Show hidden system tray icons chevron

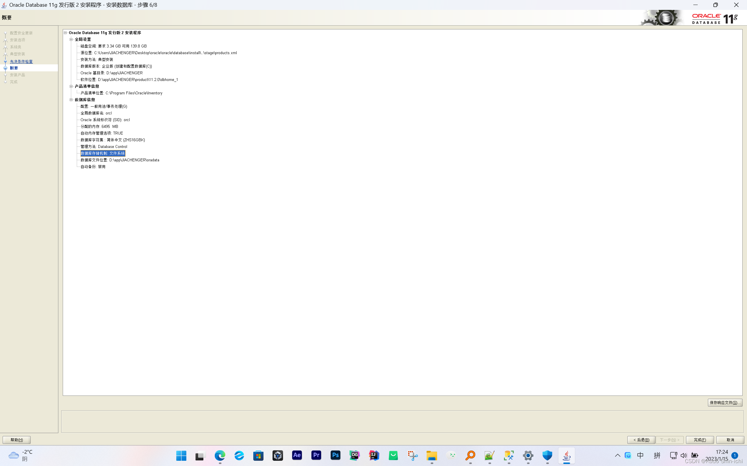[618, 456]
